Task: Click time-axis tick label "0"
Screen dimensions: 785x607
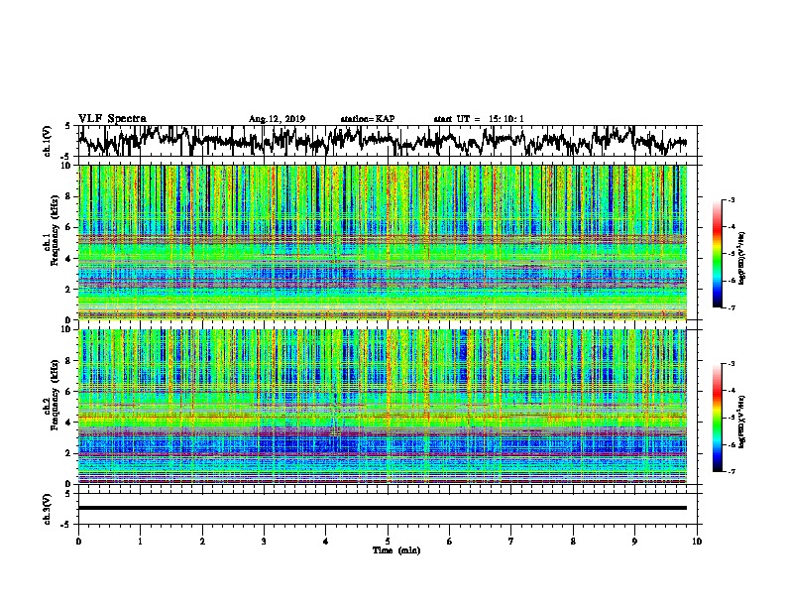Action: tap(78, 542)
